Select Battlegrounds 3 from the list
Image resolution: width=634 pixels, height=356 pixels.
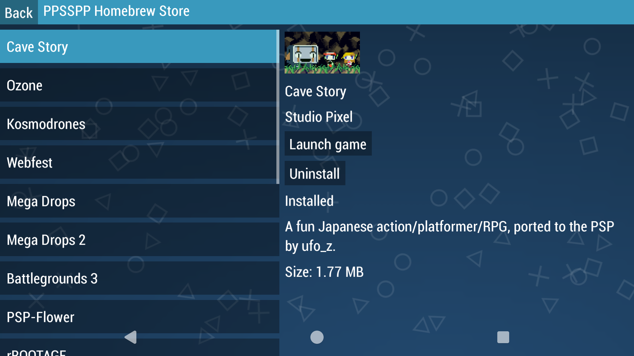click(x=139, y=279)
